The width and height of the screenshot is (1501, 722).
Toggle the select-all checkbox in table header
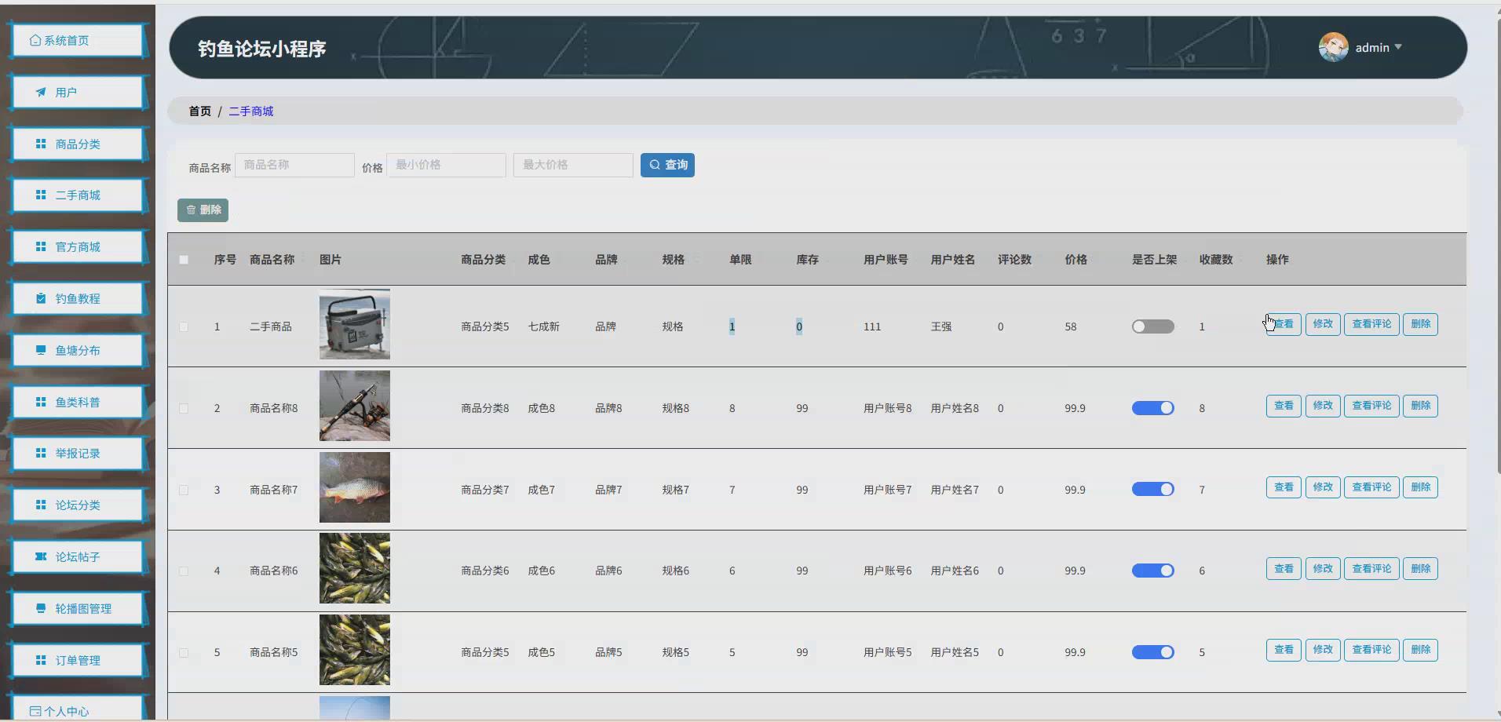pyautogui.click(x=184, y=260)
